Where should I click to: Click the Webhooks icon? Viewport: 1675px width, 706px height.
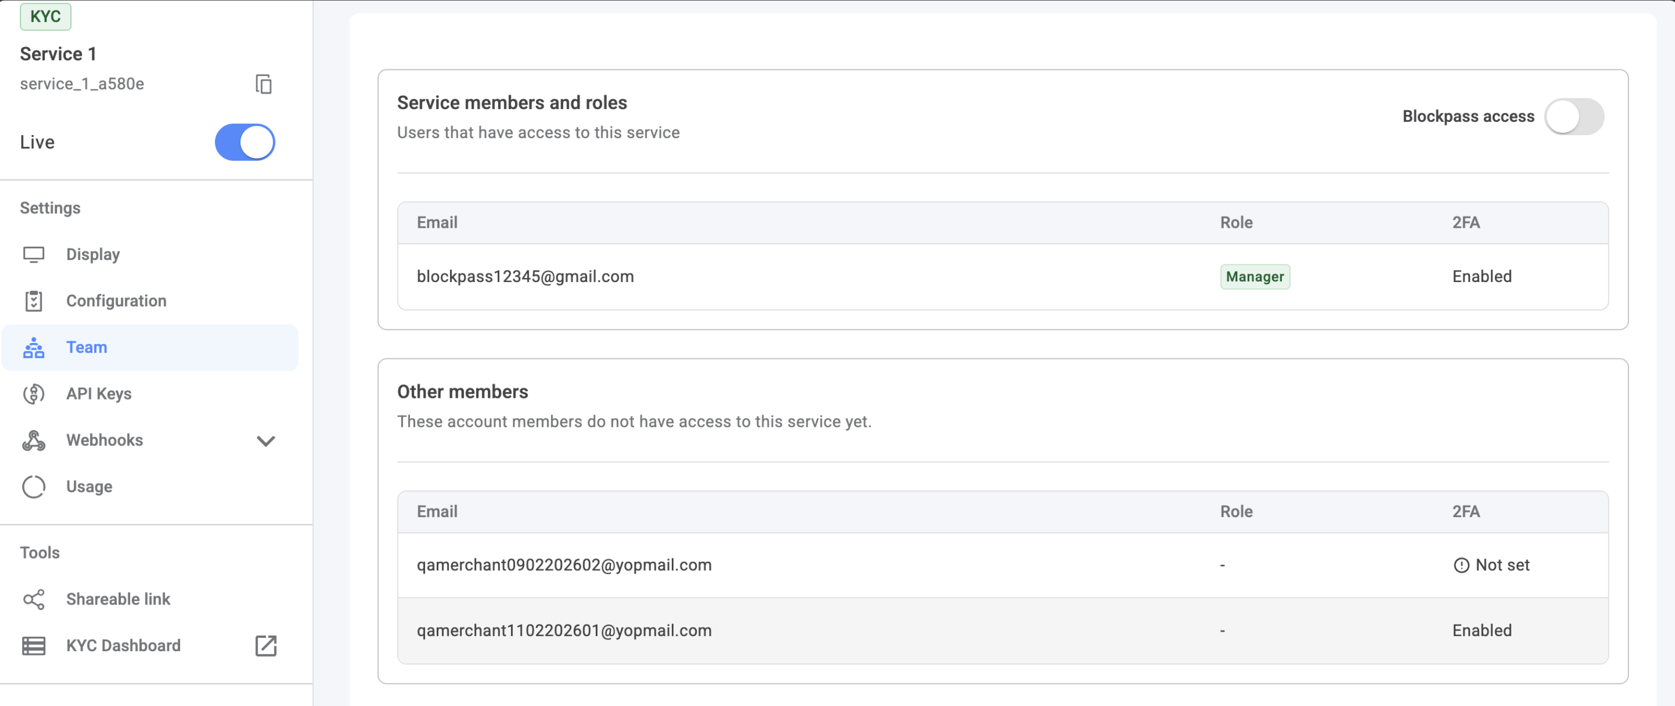tap(33, 441)
